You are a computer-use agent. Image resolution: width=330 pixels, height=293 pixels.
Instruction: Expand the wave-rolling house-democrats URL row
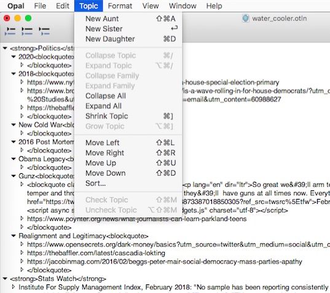click(22, 91)
